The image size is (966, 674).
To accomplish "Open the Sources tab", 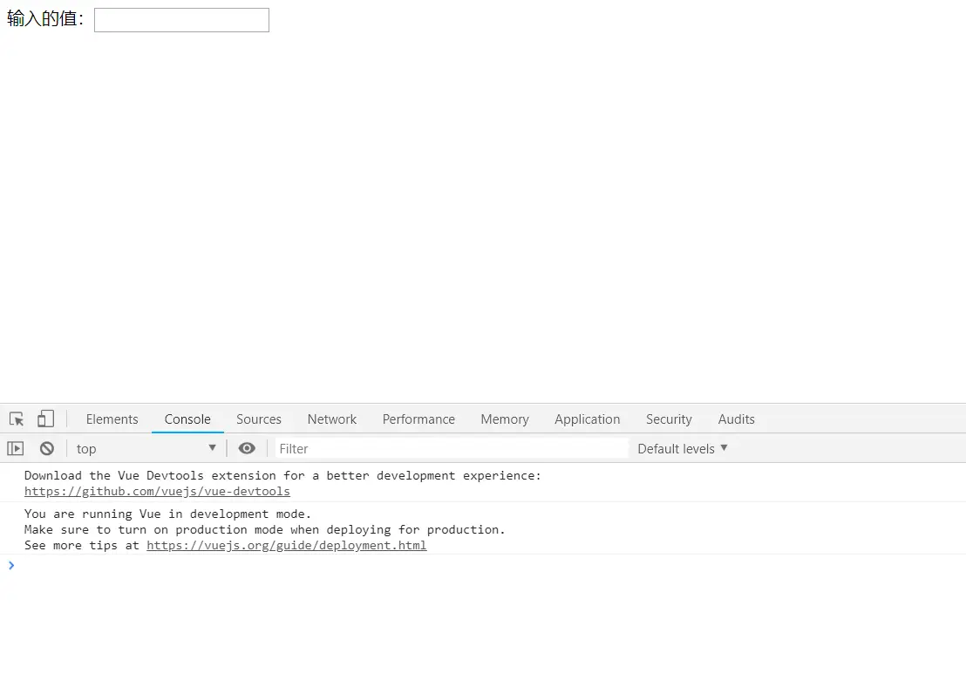I will point(259,419).
